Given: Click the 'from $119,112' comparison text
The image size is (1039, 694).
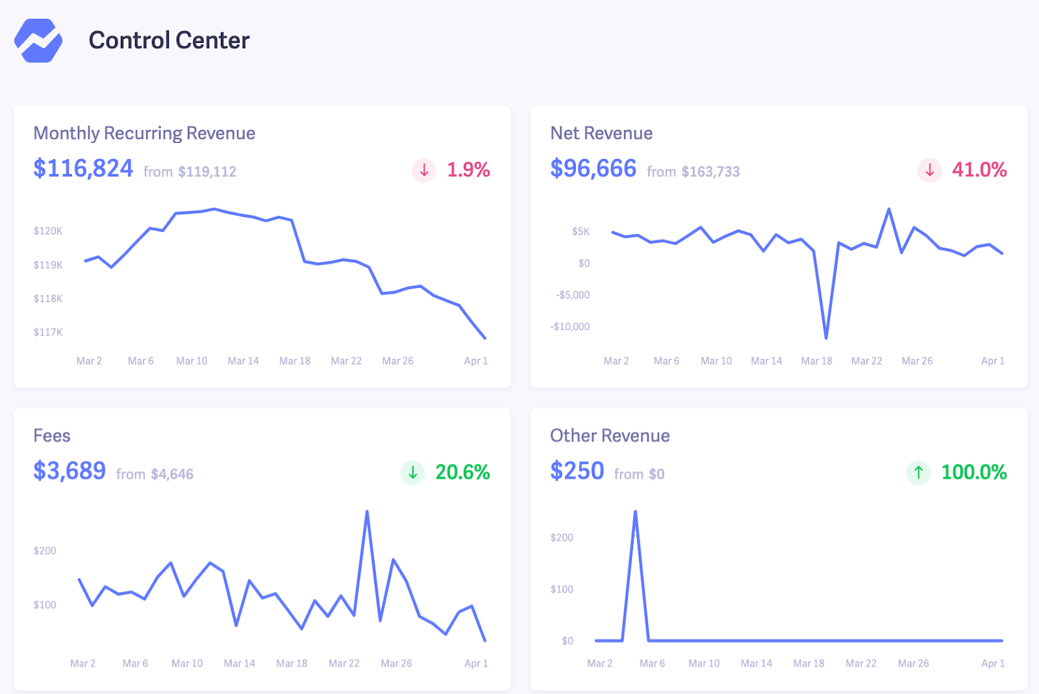Looking at the screenshot, I should [190, 172].
